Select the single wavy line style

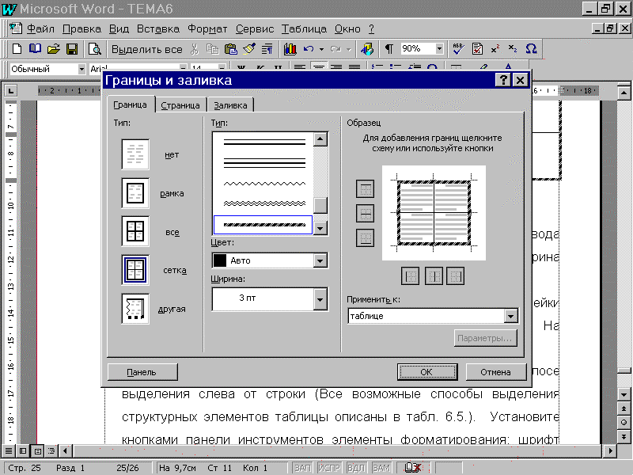pyautogui.click(x=264, y=184)
